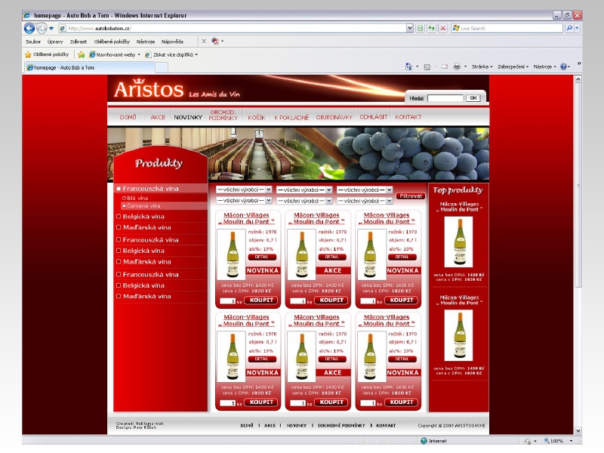Click the quantity field on the top-row AKCE product

coord(298,300)
